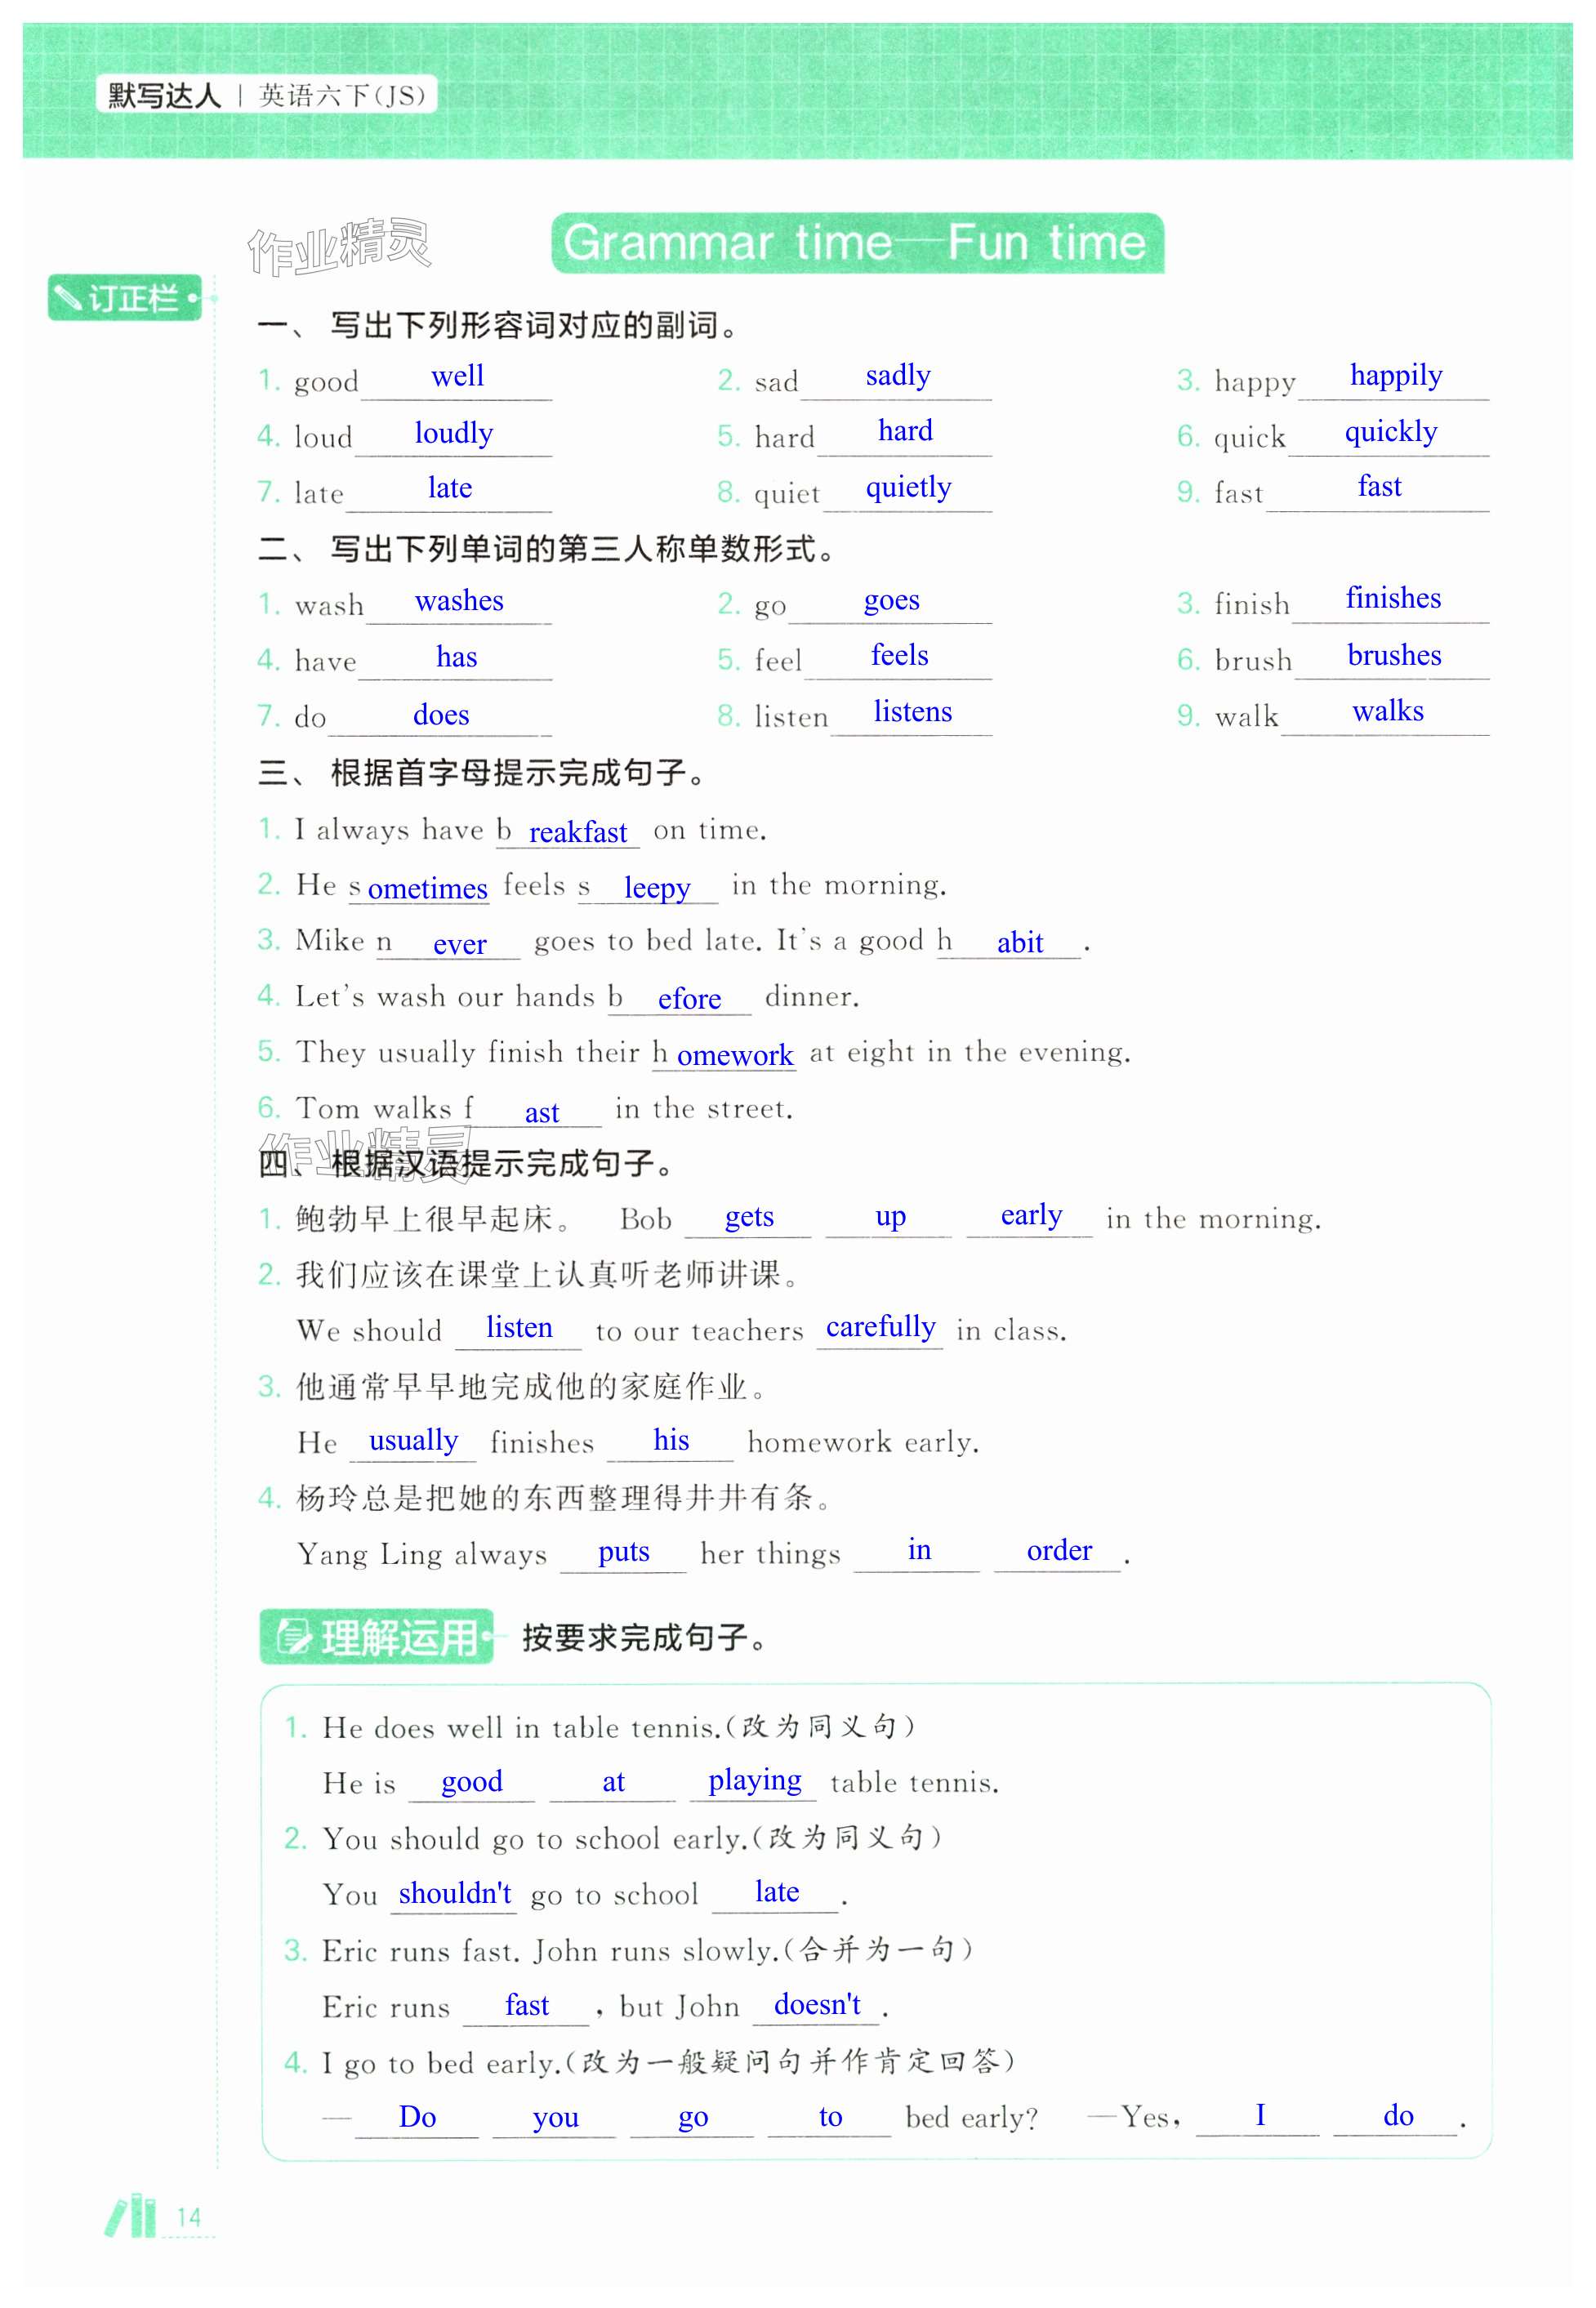Click the 'carefully' answer blank
This screenshot has height=2308, width=1596.
pos(880,1327)
